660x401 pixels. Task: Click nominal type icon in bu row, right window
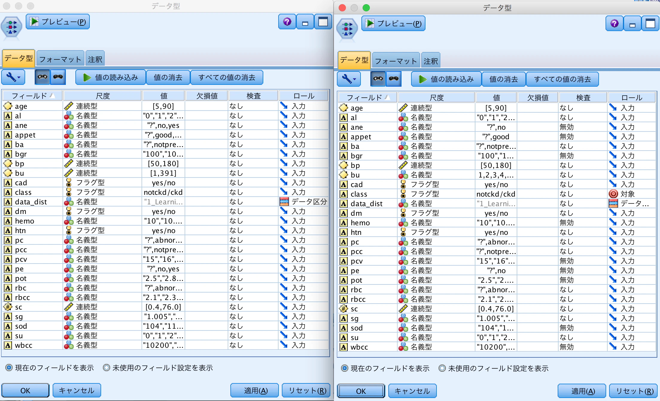click(x=403, y=175)
